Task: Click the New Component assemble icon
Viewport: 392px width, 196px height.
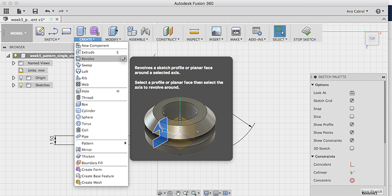Action: point(132,31)
